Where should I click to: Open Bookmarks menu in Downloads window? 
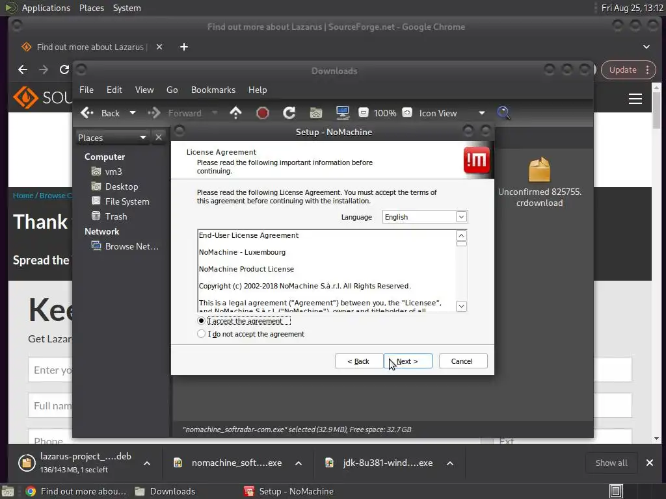(x=213, y=90)
